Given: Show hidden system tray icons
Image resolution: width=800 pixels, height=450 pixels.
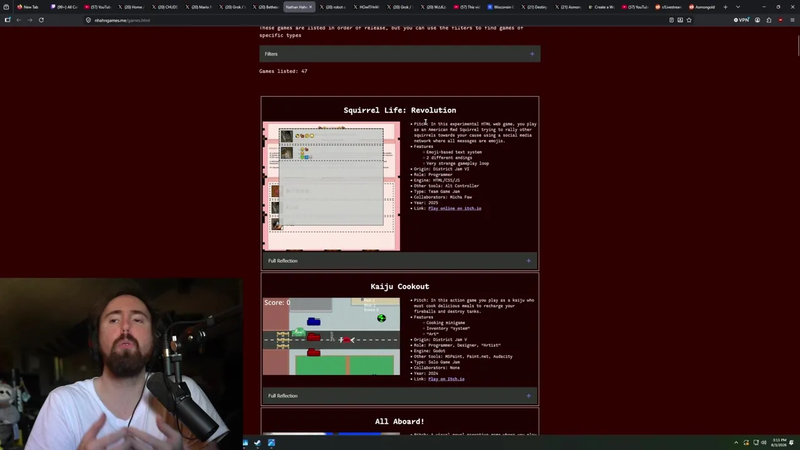Looking at the screenshot, I should [x=736, y=442].
